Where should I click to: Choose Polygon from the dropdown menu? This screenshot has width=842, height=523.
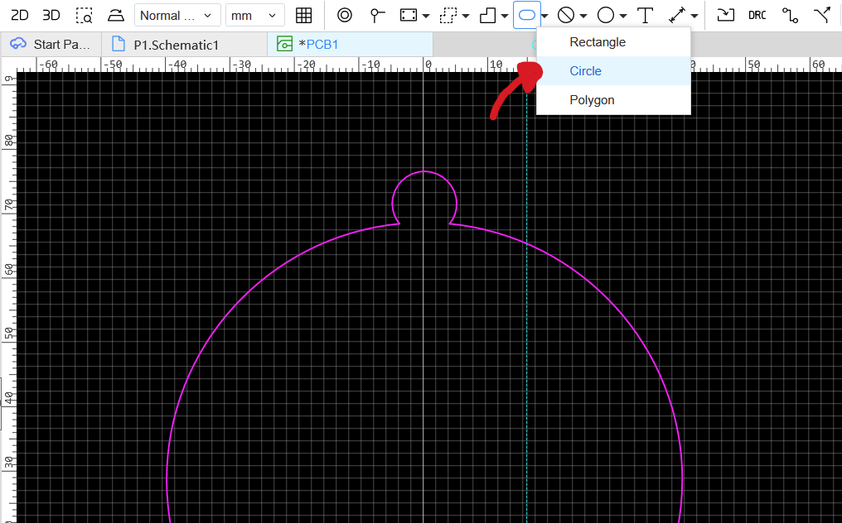click(592, 100)
